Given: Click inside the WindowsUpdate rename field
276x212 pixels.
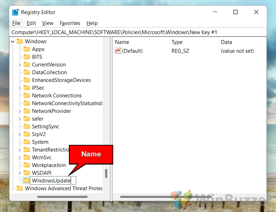Looking at the screenshot, I should (53, 180).
